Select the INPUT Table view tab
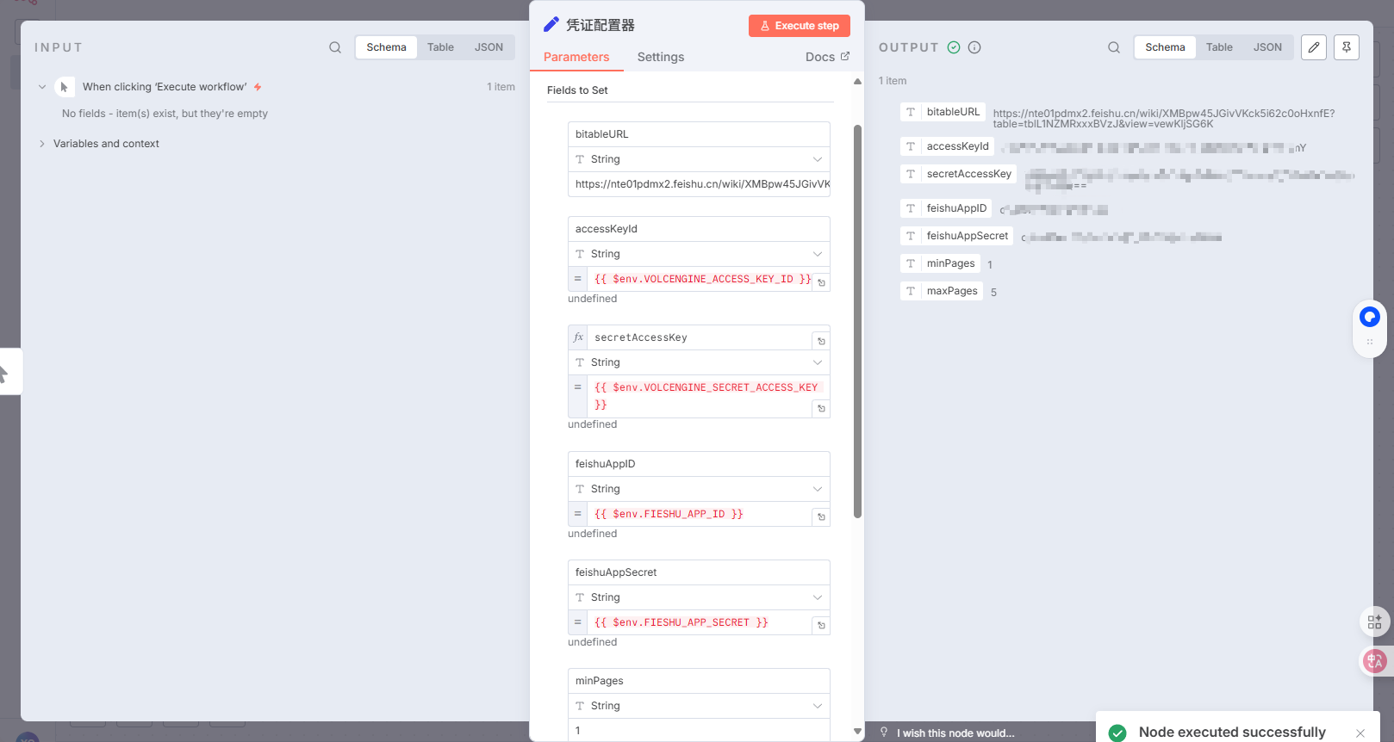This screenshot has width=1394, height=742. coord(440,47)
